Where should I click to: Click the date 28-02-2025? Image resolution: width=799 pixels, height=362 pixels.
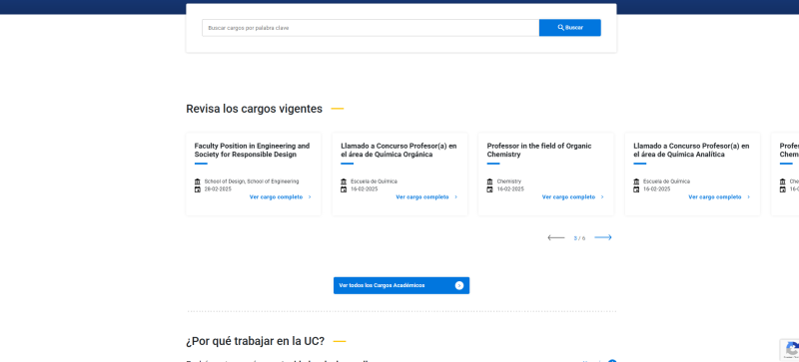click(x=218, y=189)
